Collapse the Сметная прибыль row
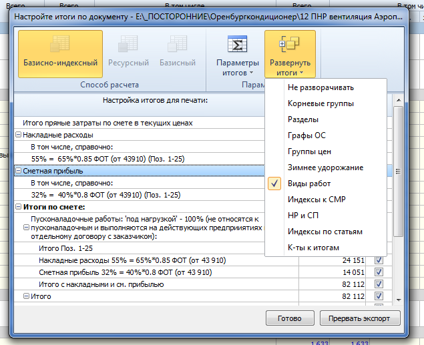Viewport: 424px width, 345px height. pyautogui.click(x=18, y=171)
